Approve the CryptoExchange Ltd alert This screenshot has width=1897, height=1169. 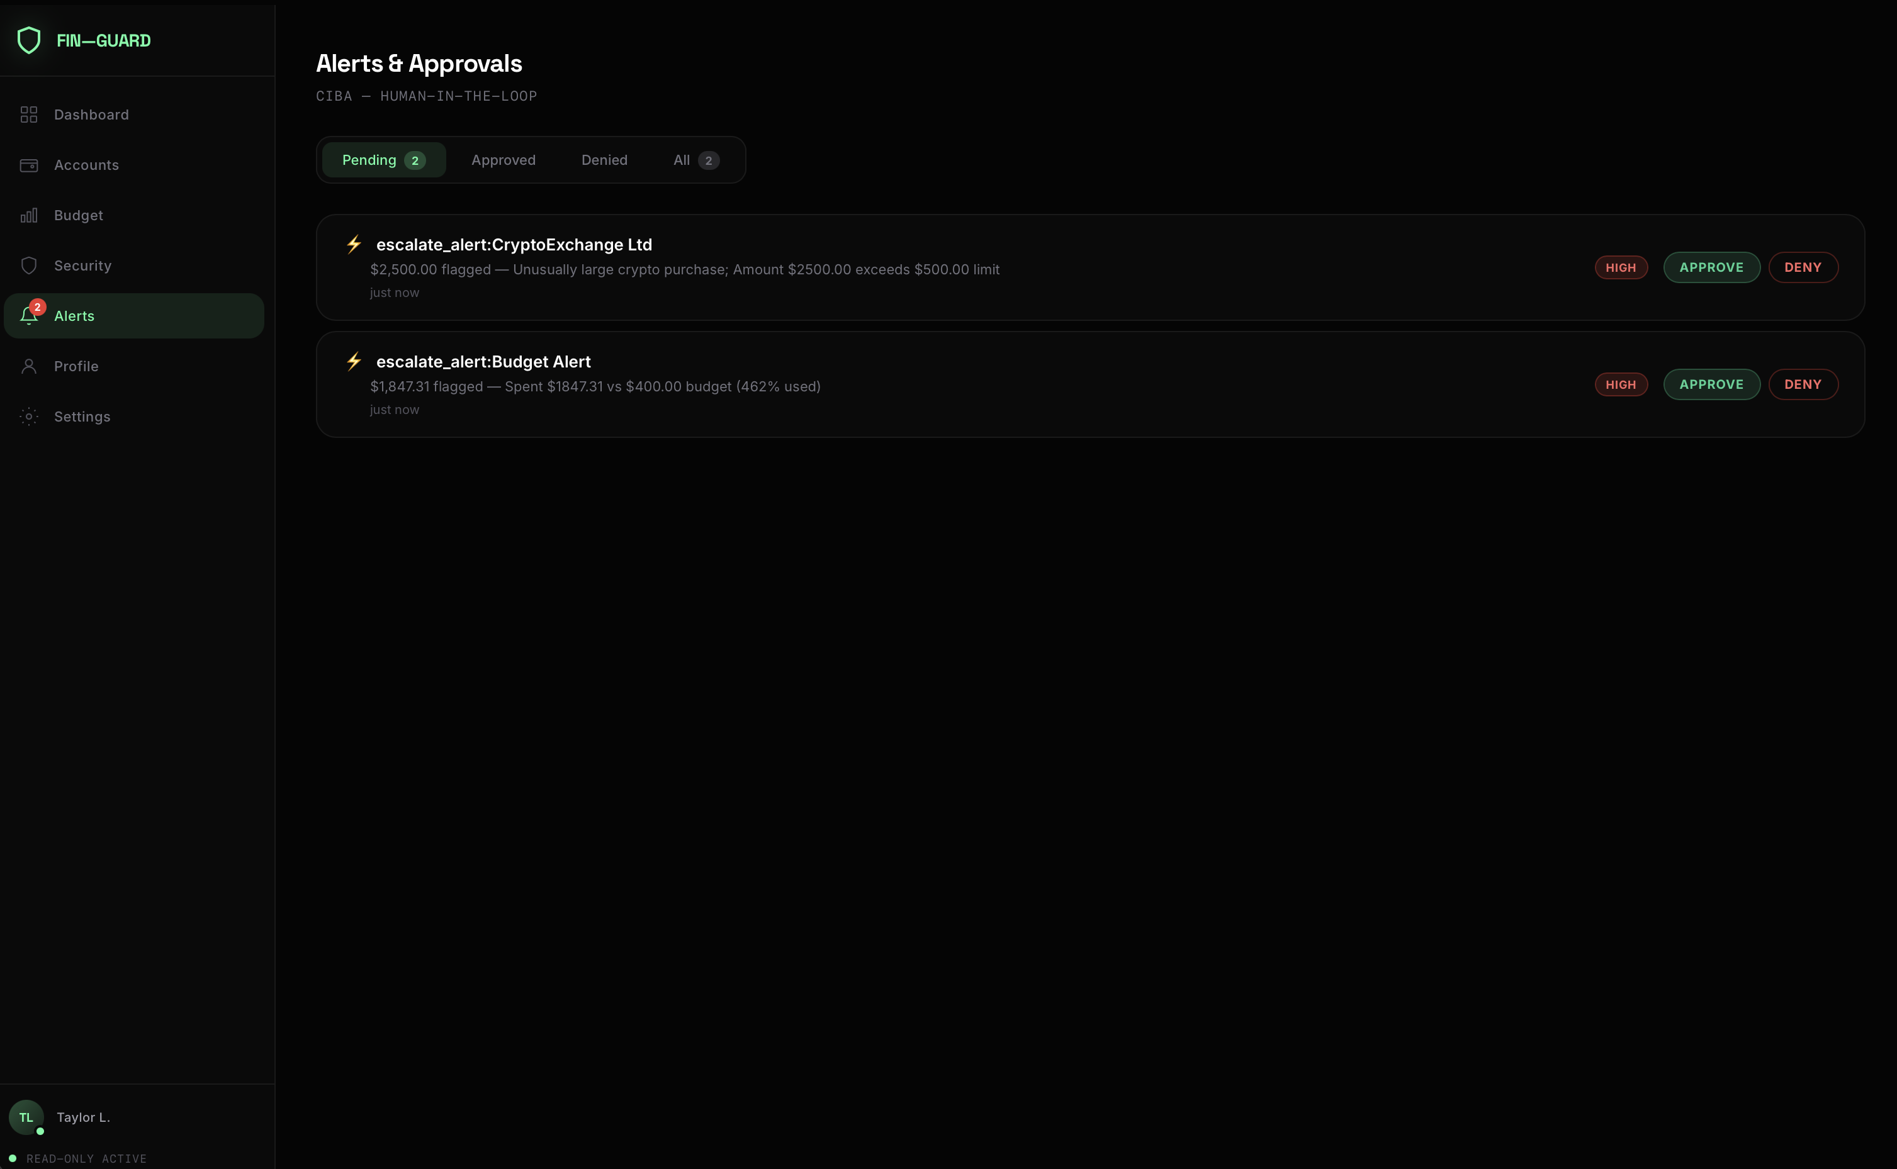1711,267
